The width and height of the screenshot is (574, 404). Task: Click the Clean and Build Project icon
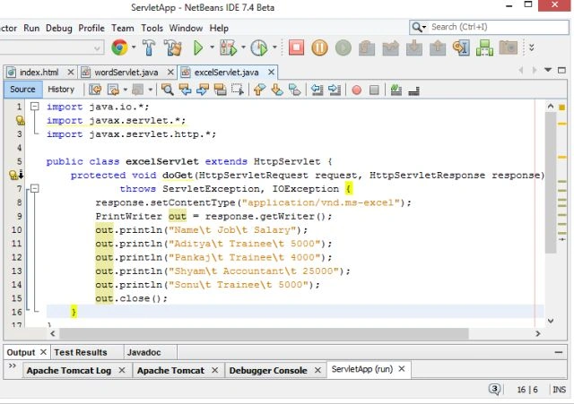pos(173,47)
